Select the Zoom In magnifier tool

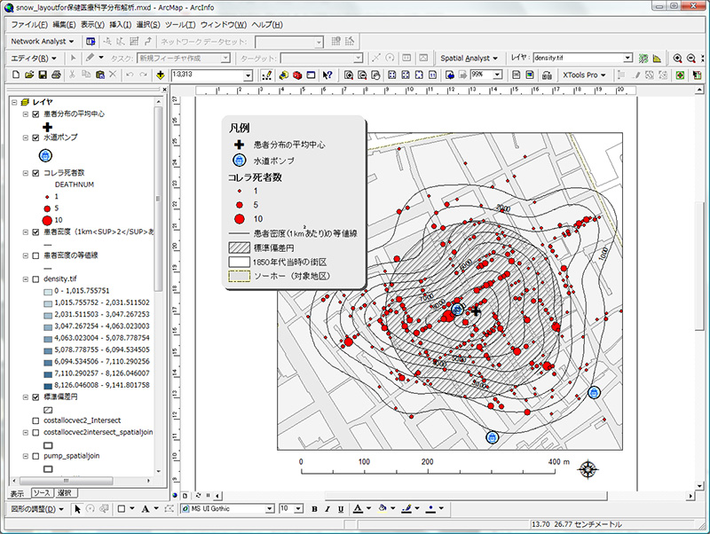point(677,59)
